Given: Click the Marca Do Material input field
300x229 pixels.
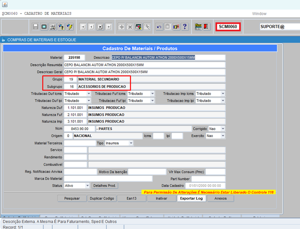Looking at the screenshot, I should (108, 179).
